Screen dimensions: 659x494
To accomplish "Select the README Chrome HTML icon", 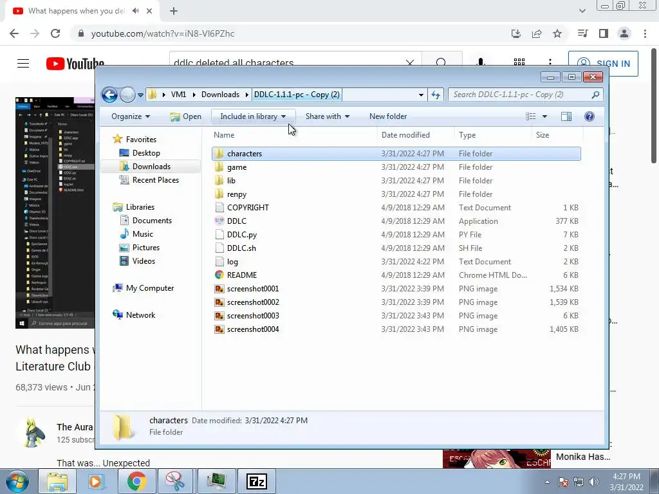I will (219, 275).
